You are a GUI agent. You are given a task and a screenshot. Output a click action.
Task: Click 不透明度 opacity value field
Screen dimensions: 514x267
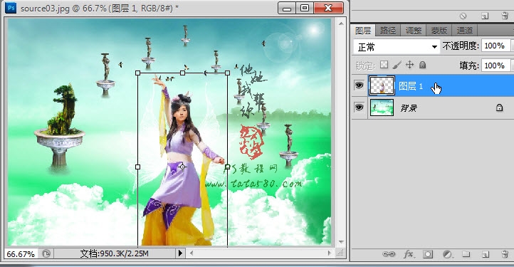[495, 46]
